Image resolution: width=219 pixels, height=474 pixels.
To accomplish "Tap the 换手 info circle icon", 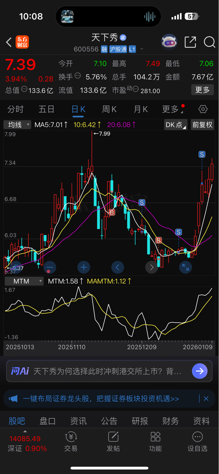I will tap(78, 76).
